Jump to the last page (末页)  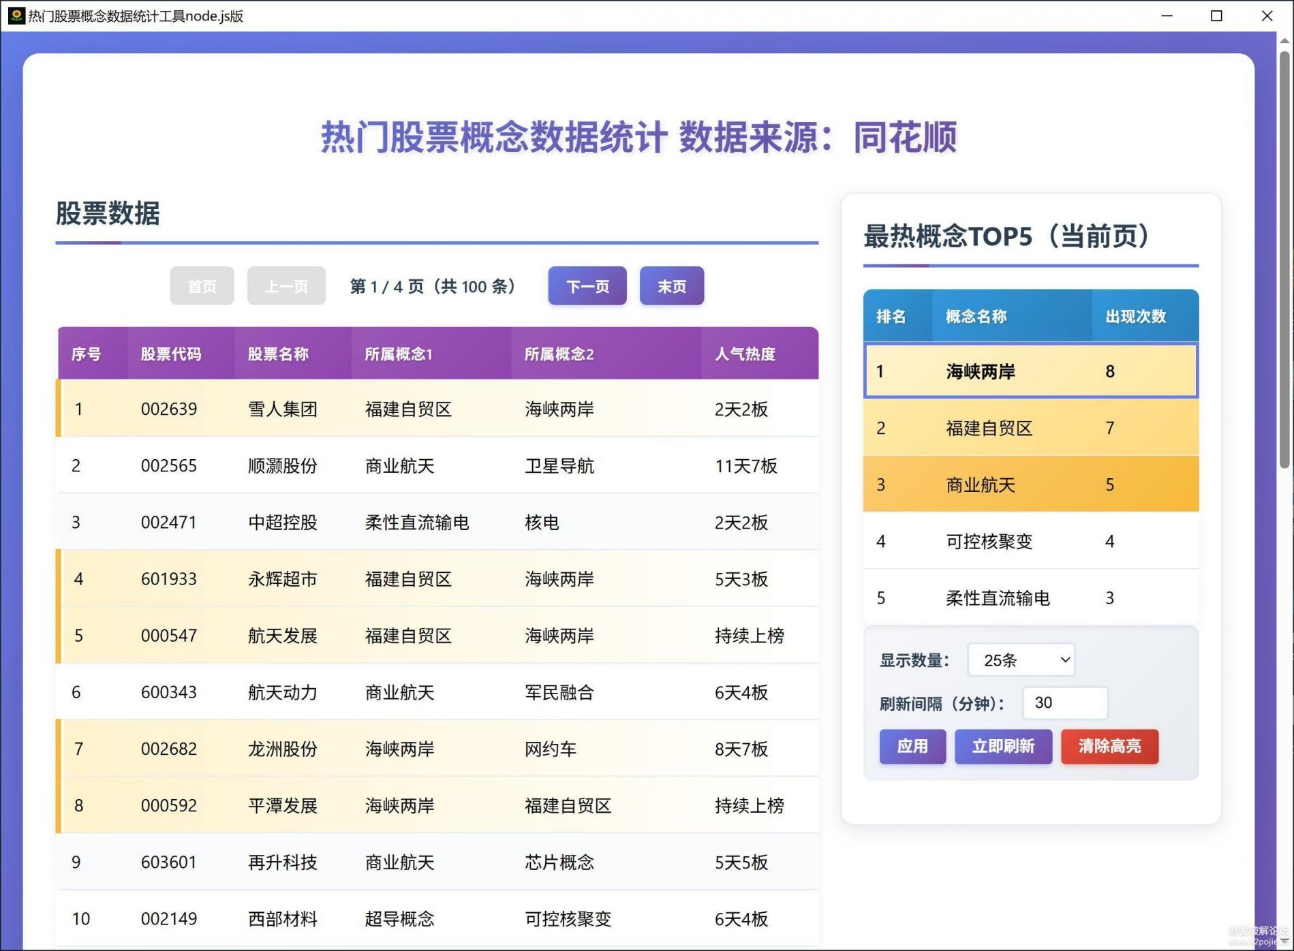[671, 286]
